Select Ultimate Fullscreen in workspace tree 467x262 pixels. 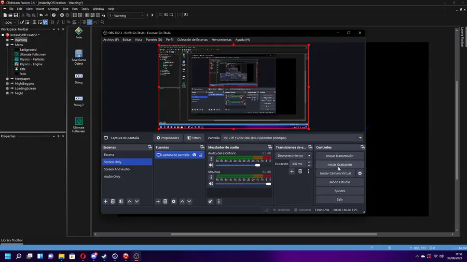33,55
